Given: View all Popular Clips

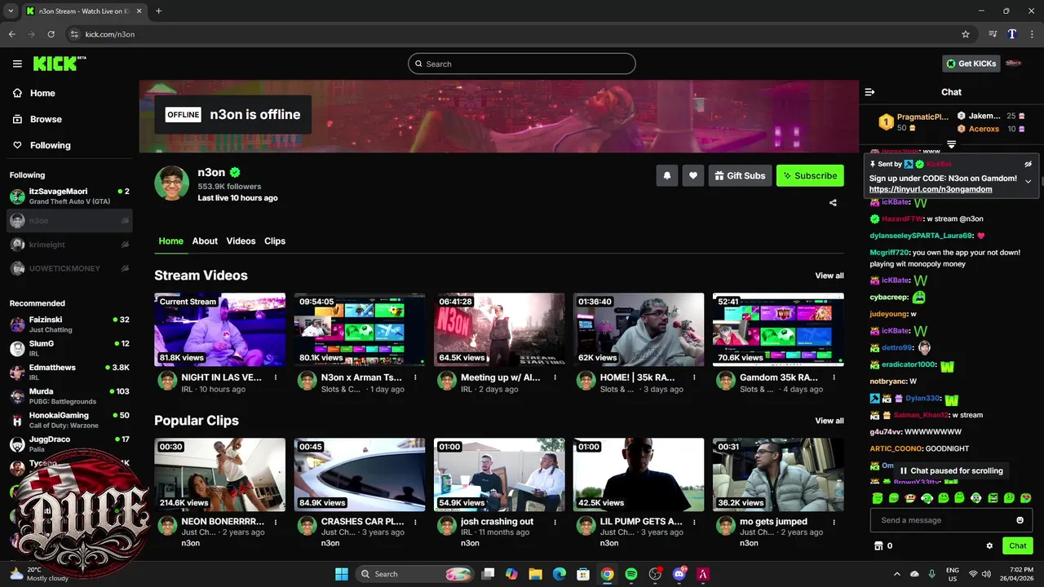Looking at the screenshot, I should pyautogui.click(x=829, y=421).
